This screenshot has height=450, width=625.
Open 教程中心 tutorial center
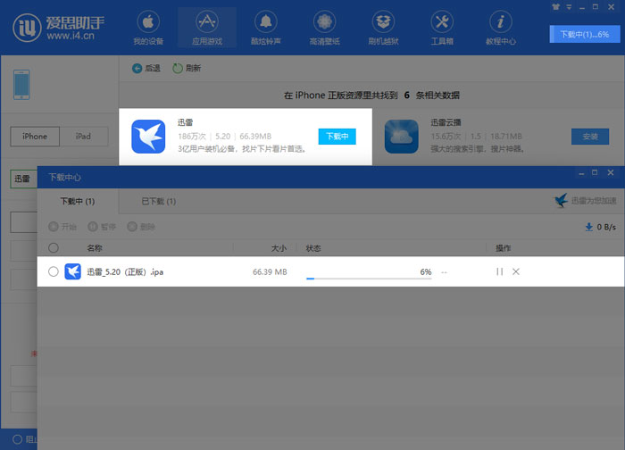coord(501,28)
